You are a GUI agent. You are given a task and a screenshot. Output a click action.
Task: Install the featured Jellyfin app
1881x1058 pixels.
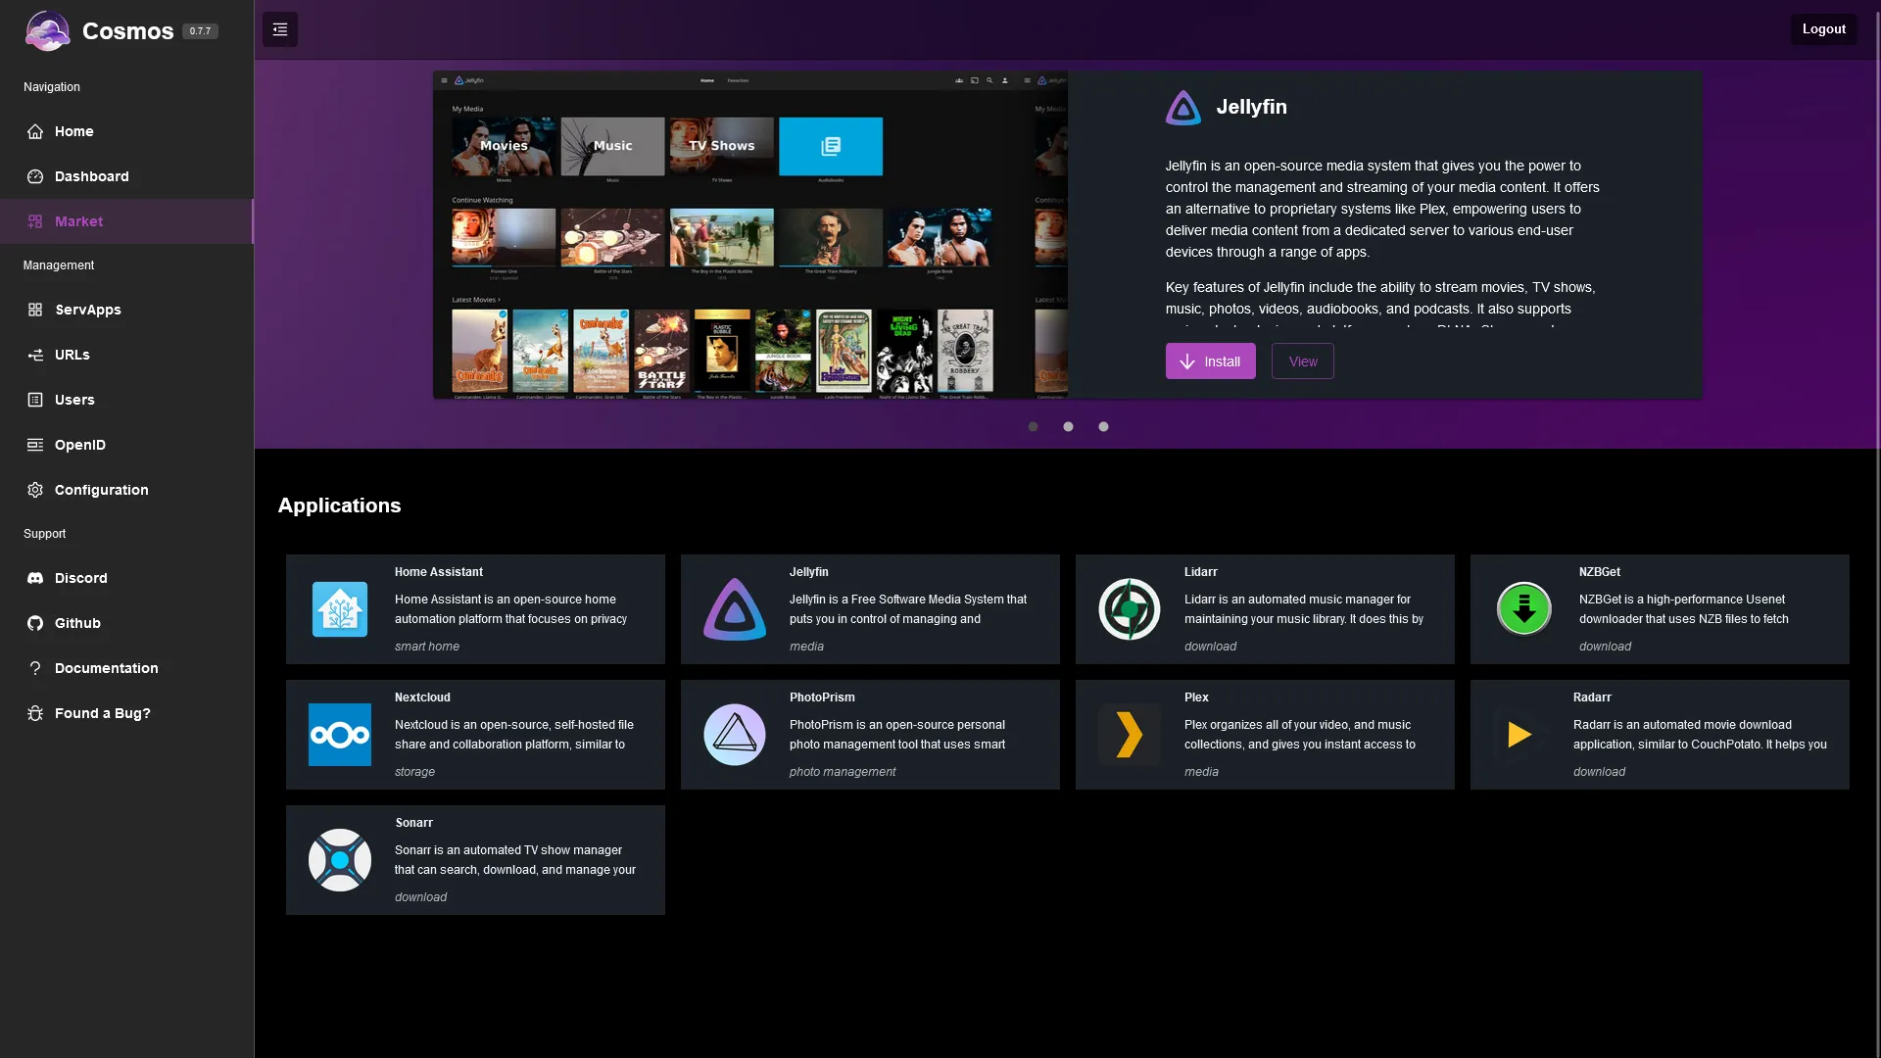1210,361
